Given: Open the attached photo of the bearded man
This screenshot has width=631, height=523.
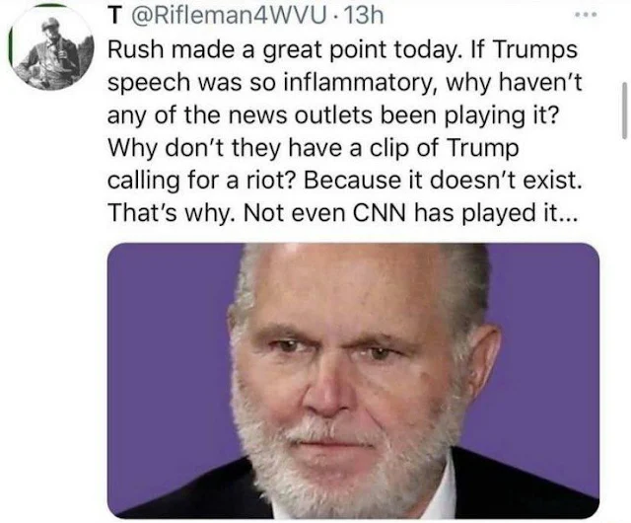Looking at the screenshot, I should (353, 380).
